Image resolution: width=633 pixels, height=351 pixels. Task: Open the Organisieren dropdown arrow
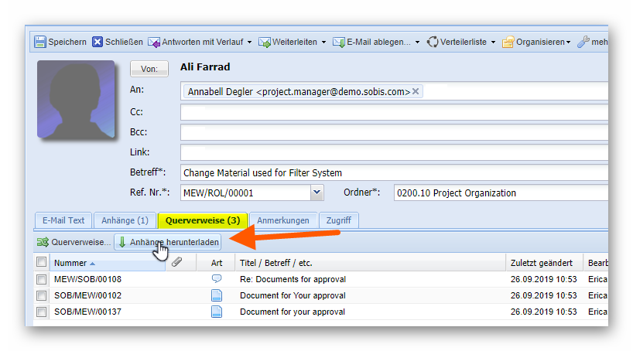click(568, 42)
